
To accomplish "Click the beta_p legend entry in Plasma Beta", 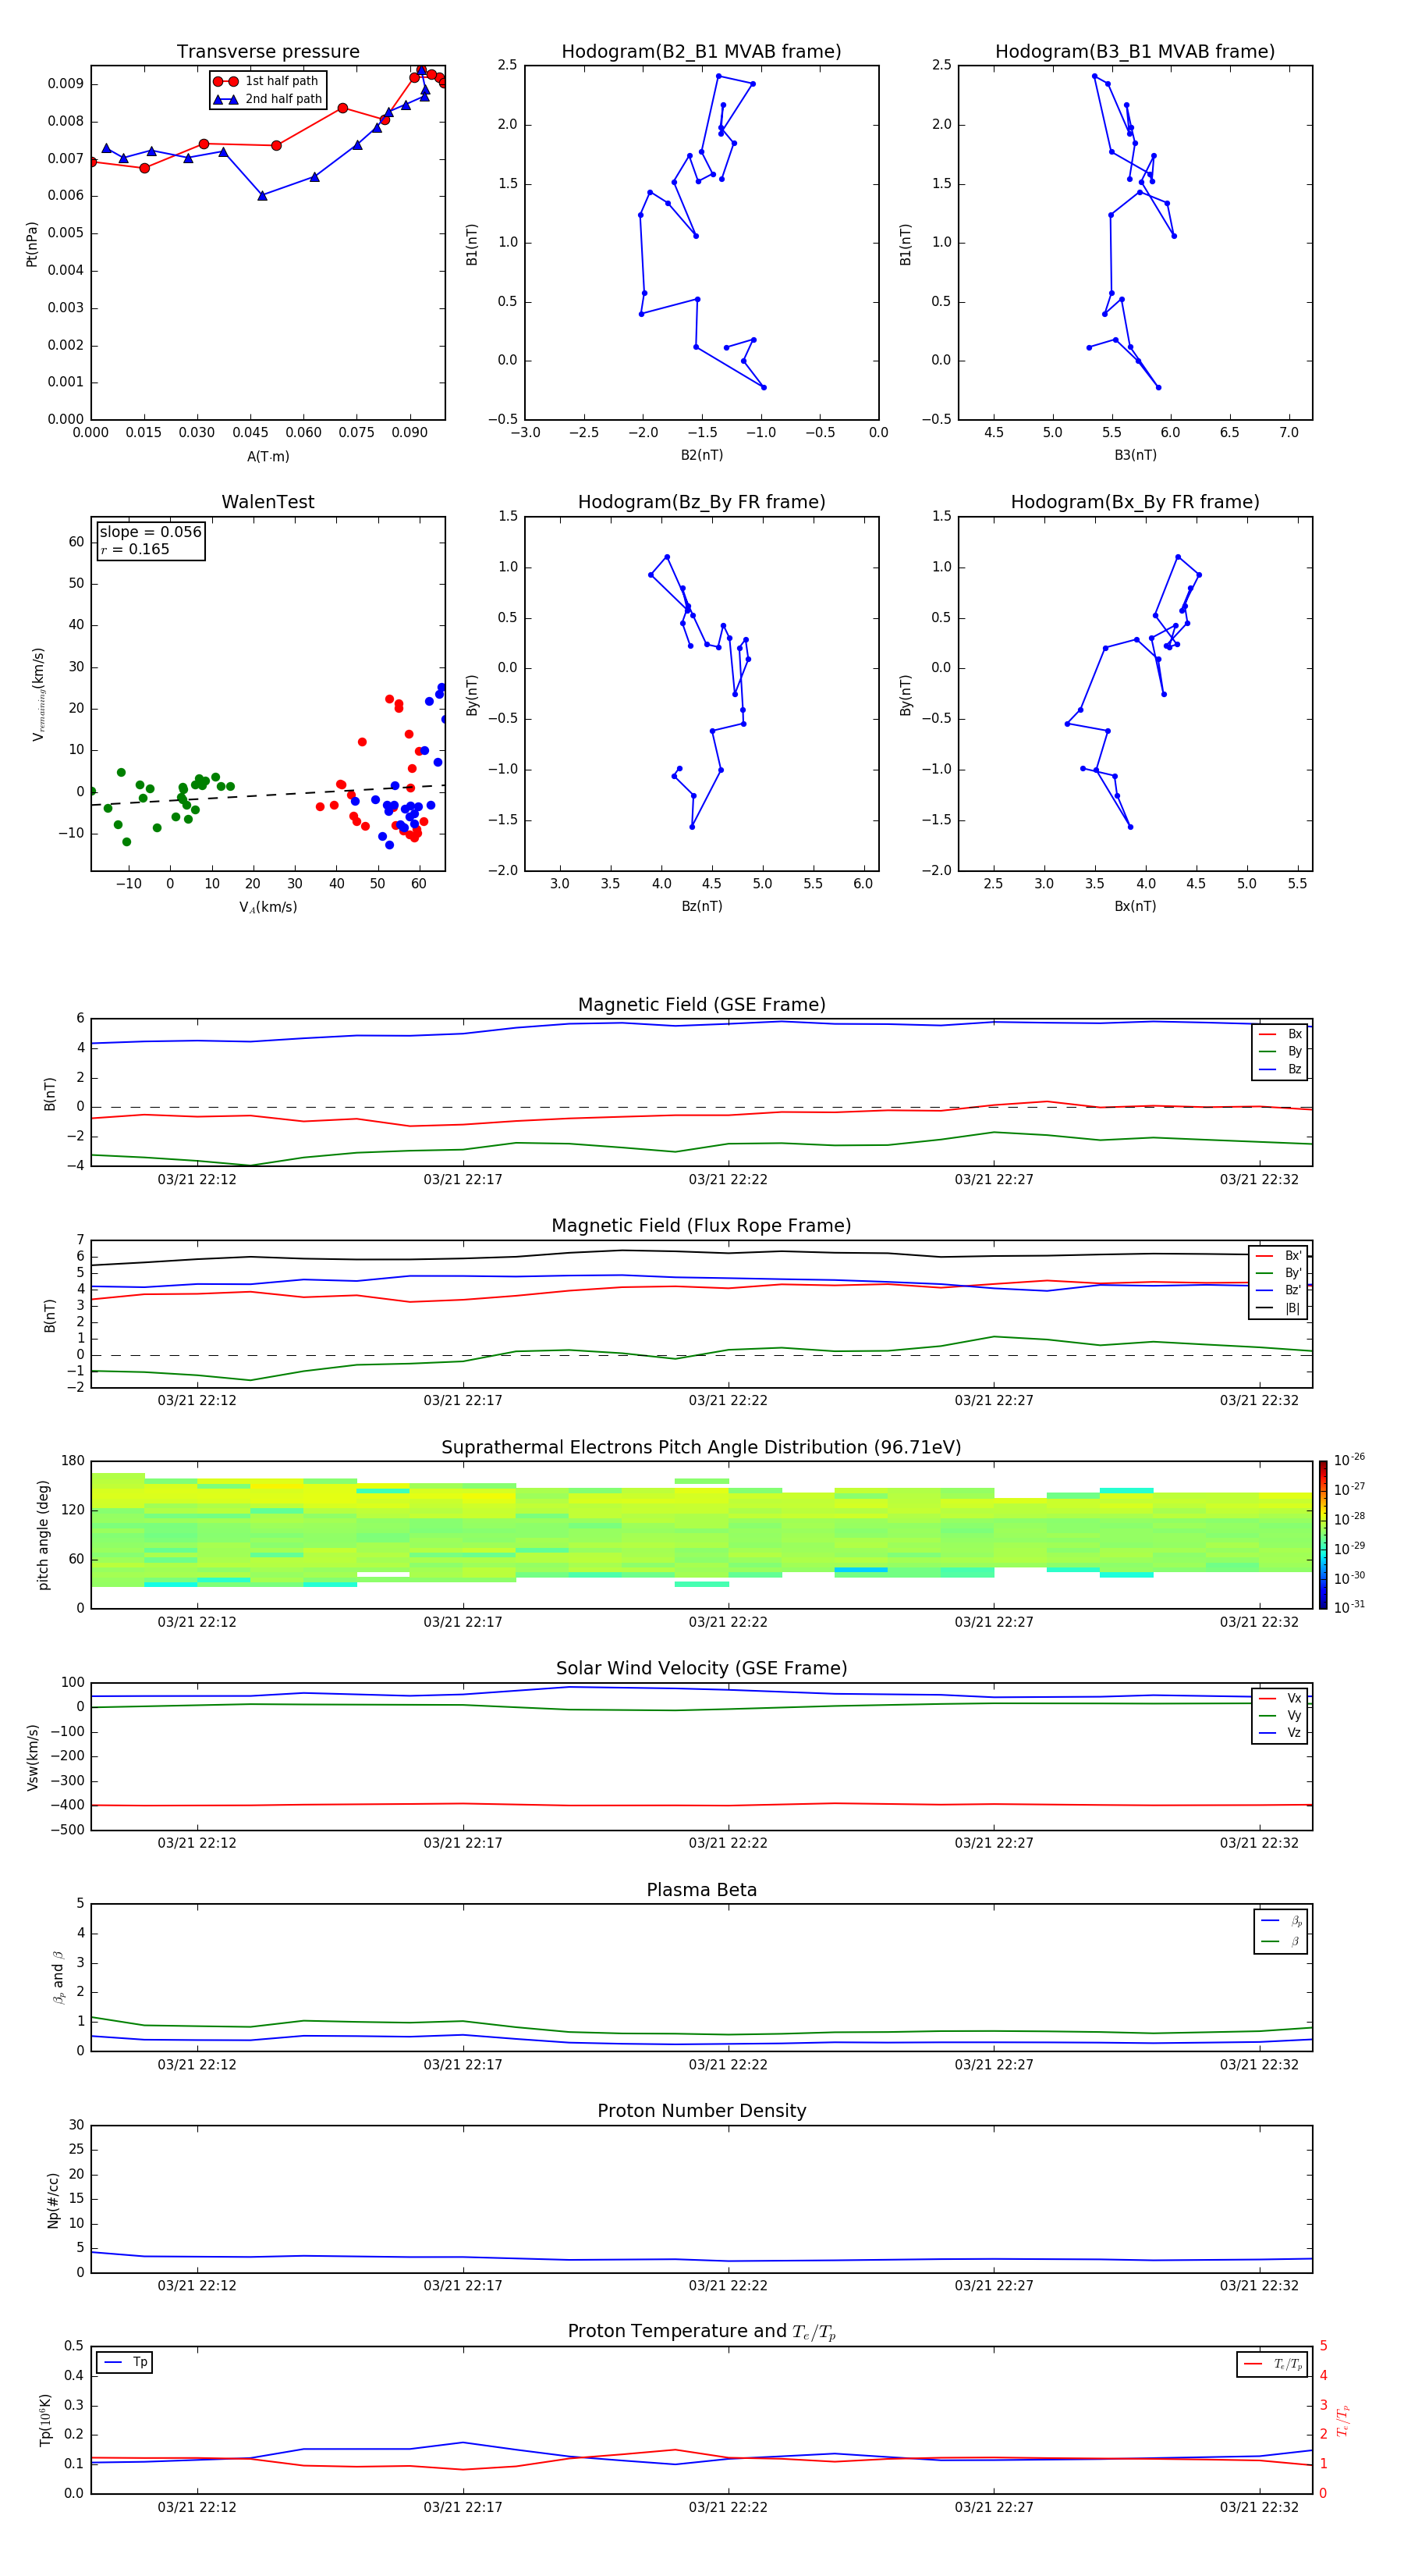I will click(1281, 1921).
